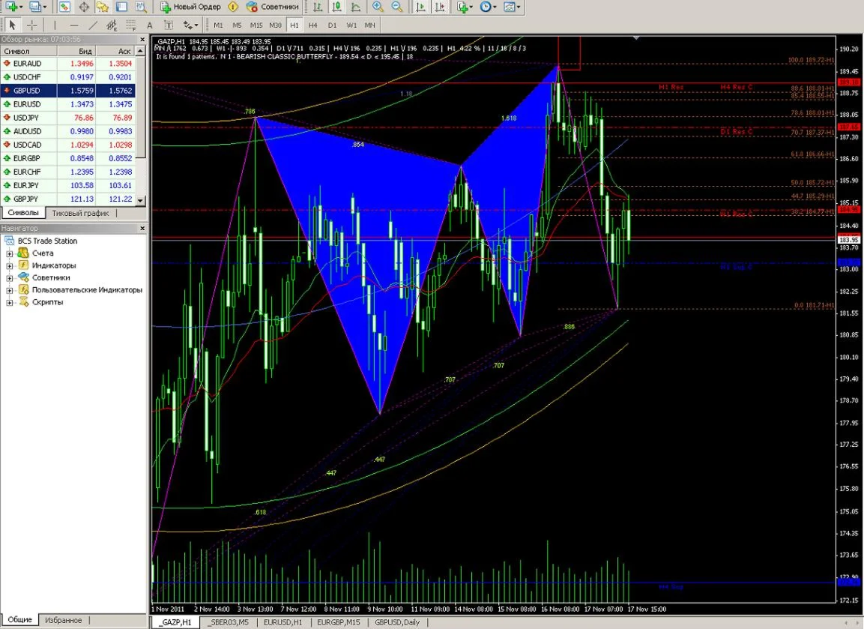Open the Profiles dropdown arrow
This screenshot has width=864, height=629.
tap(45, 7)
